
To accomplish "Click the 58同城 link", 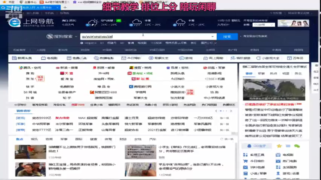I will tap(30, 92).
